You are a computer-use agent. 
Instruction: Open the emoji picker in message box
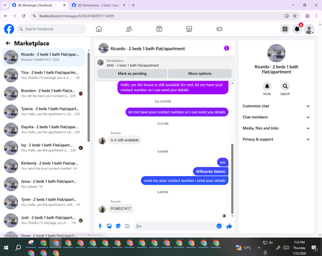pyautogui.click(x=219, y=226)
